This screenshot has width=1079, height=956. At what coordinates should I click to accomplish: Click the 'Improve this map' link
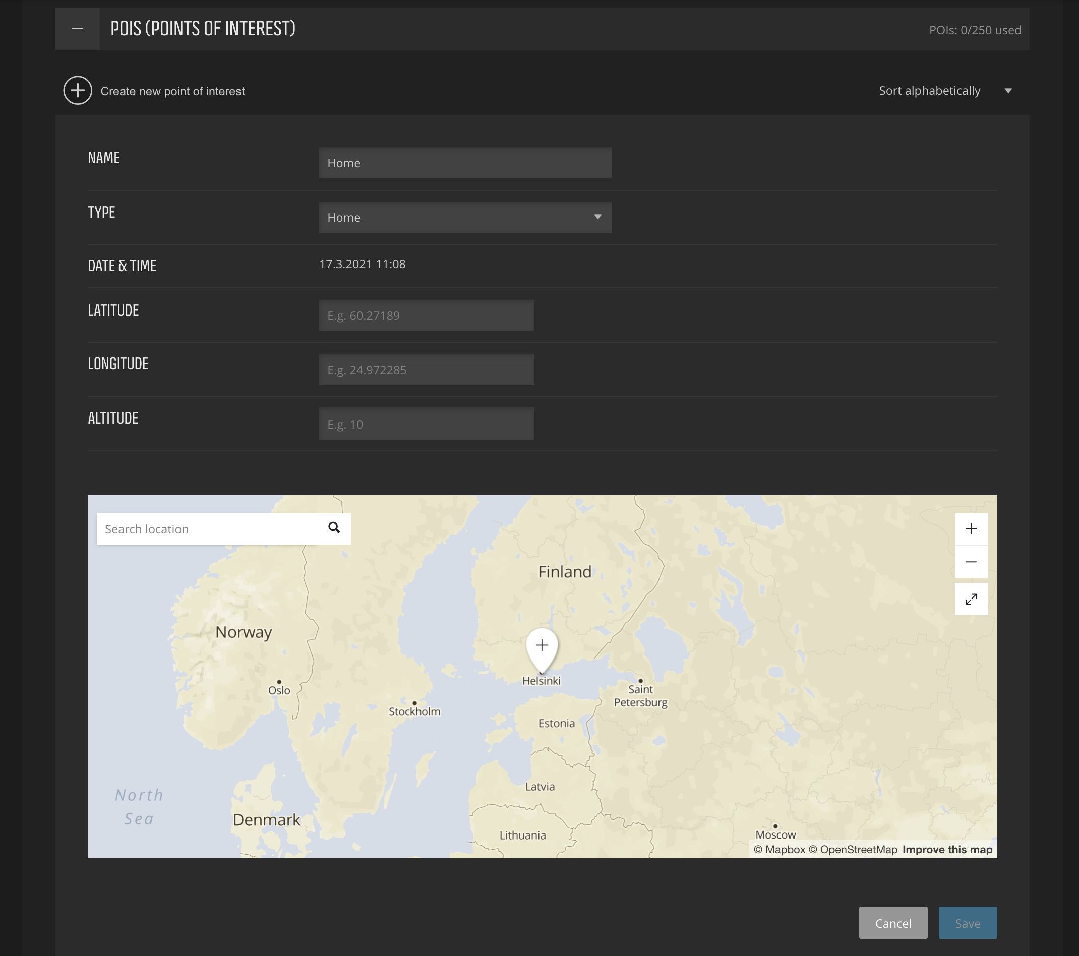[947, 850]
